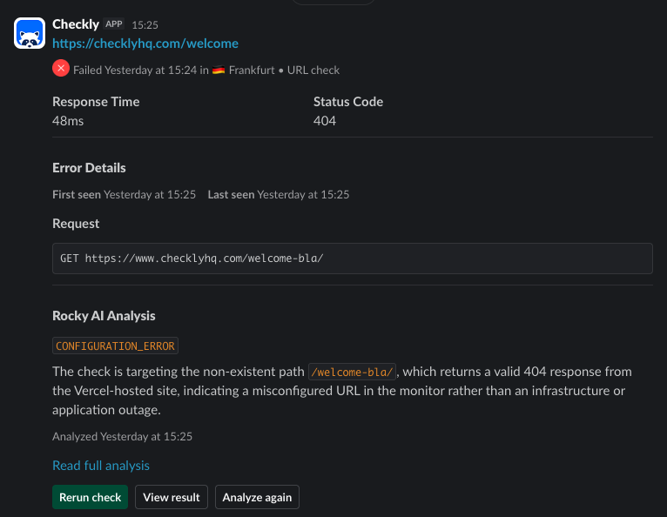
Task: Click the Checkly raccoon app avatar
Action: click(x=30, y=33)
